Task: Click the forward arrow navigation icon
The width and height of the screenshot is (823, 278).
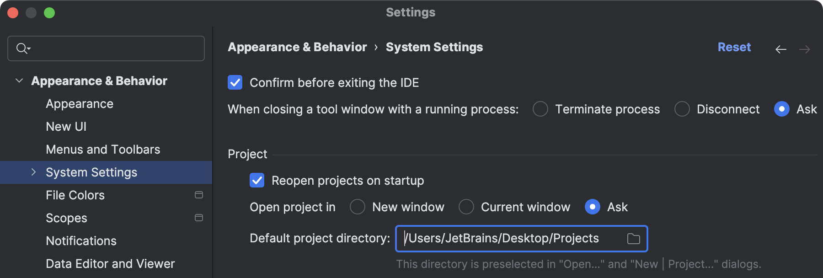Action: click(804, 49)
